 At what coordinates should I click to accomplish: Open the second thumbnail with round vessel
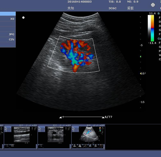55,136
